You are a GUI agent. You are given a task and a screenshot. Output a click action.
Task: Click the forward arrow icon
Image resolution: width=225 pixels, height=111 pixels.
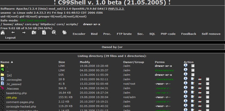(24, 32)
